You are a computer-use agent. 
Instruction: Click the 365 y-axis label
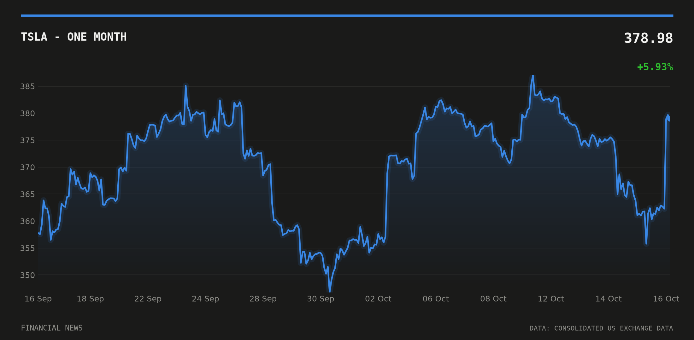tap(27, 194)
